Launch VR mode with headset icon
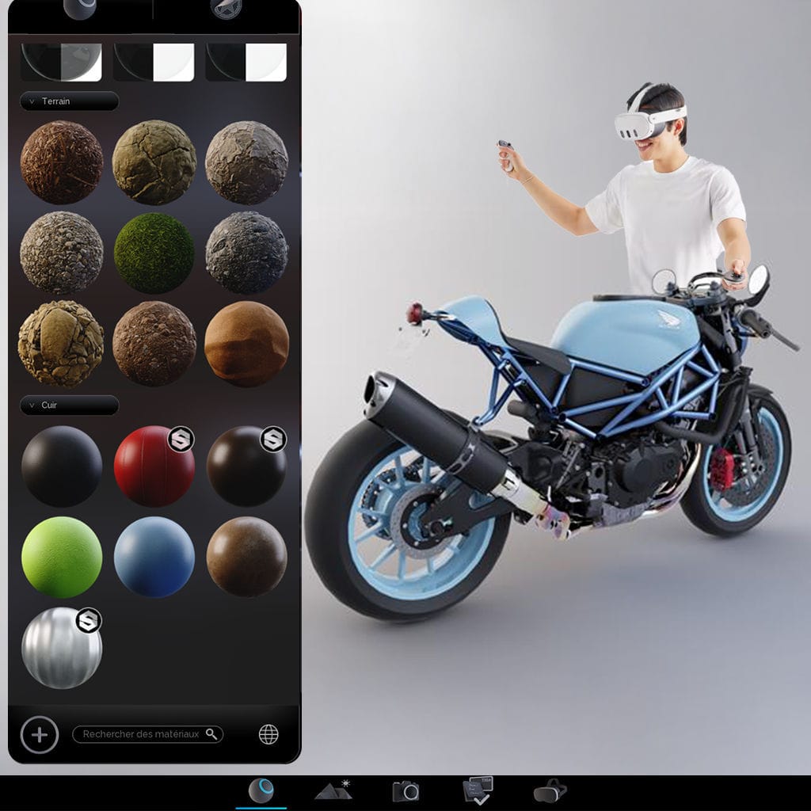Screen dimensions: 811x811 click(x=550, y=790)
